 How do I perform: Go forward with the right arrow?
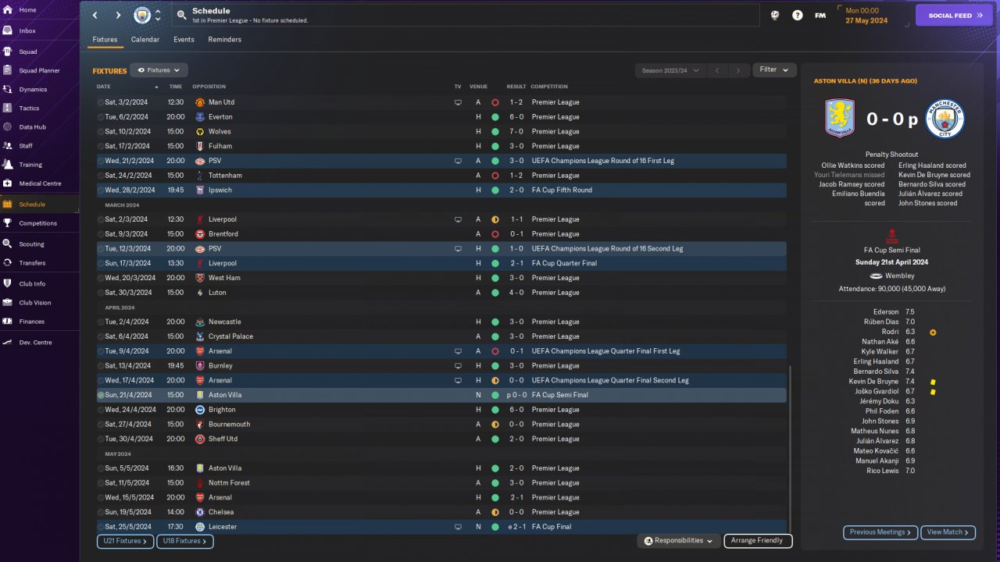pyautogui.click(x=118, y=15)
